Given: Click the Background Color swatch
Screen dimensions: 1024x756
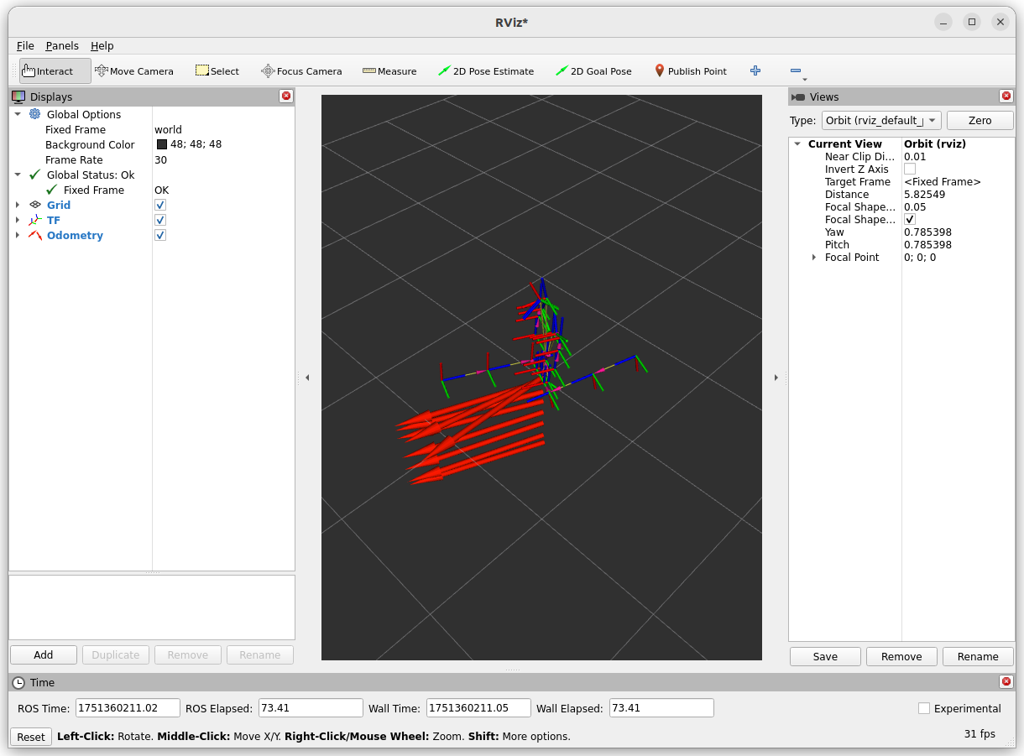Looking at the screenshot, I should (x=162, y=144).
